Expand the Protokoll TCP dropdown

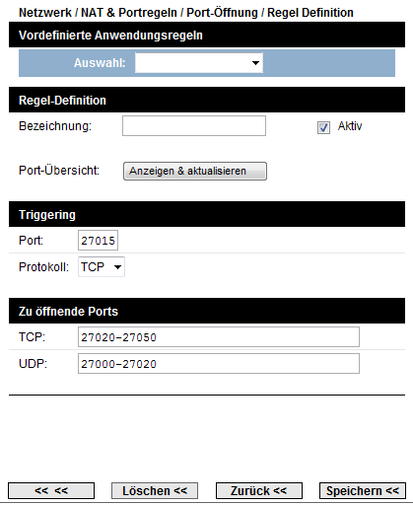pos(102,266)
